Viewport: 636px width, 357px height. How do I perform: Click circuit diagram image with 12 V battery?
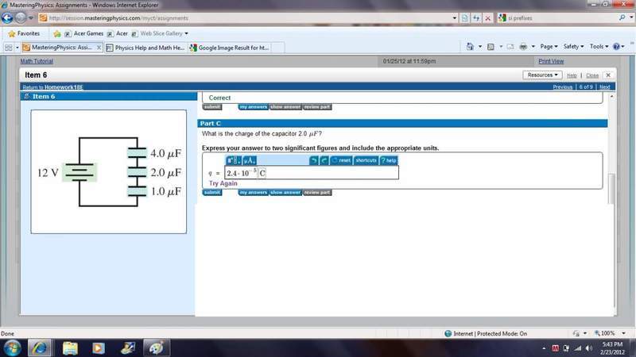point(109,171)
